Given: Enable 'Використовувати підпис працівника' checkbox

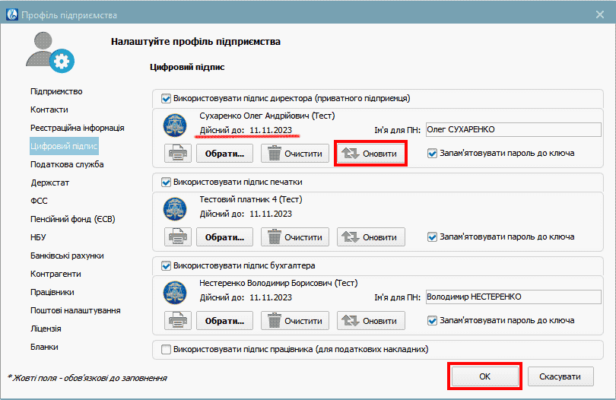Looking at the screenshot, I should tap(167, 349).
